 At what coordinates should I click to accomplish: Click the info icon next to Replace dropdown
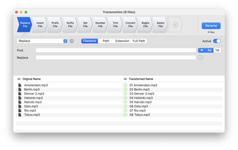[72, 41]
